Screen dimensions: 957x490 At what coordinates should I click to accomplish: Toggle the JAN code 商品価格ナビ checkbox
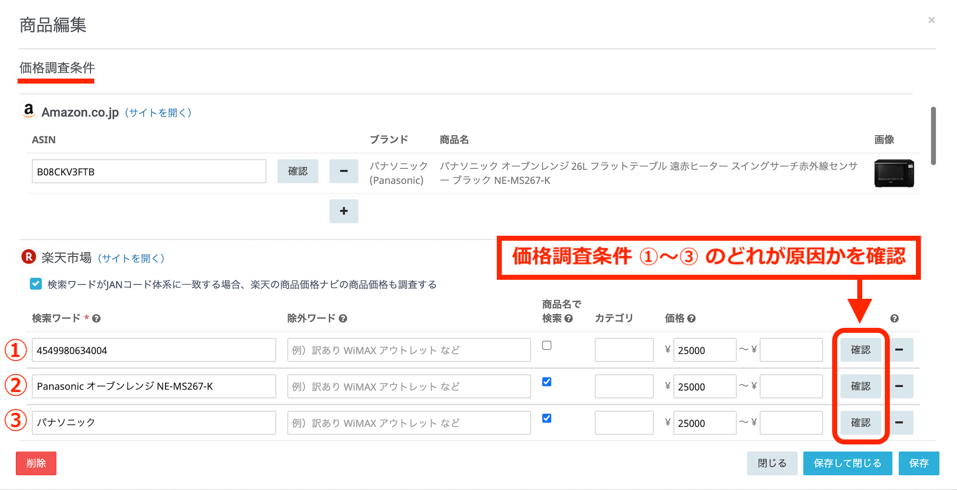(x=36, y=284)
